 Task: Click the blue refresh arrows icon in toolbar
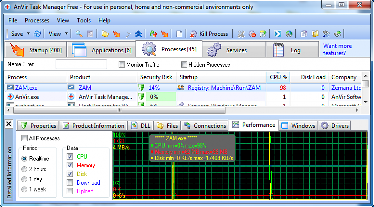point(37,34)
